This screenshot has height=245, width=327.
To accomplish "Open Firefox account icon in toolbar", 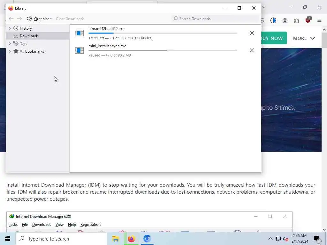I will pyautogui.click(x=285, y=20).
